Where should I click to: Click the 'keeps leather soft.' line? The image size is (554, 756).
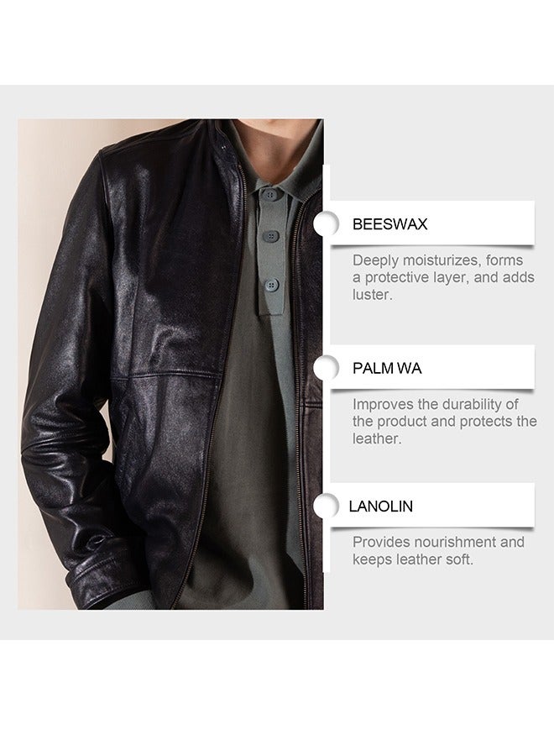[x=413, y=559]
